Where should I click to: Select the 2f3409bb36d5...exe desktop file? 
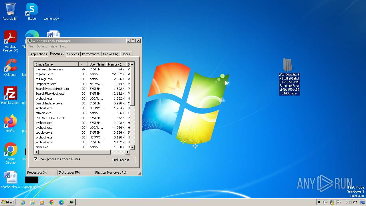[289, 77]
